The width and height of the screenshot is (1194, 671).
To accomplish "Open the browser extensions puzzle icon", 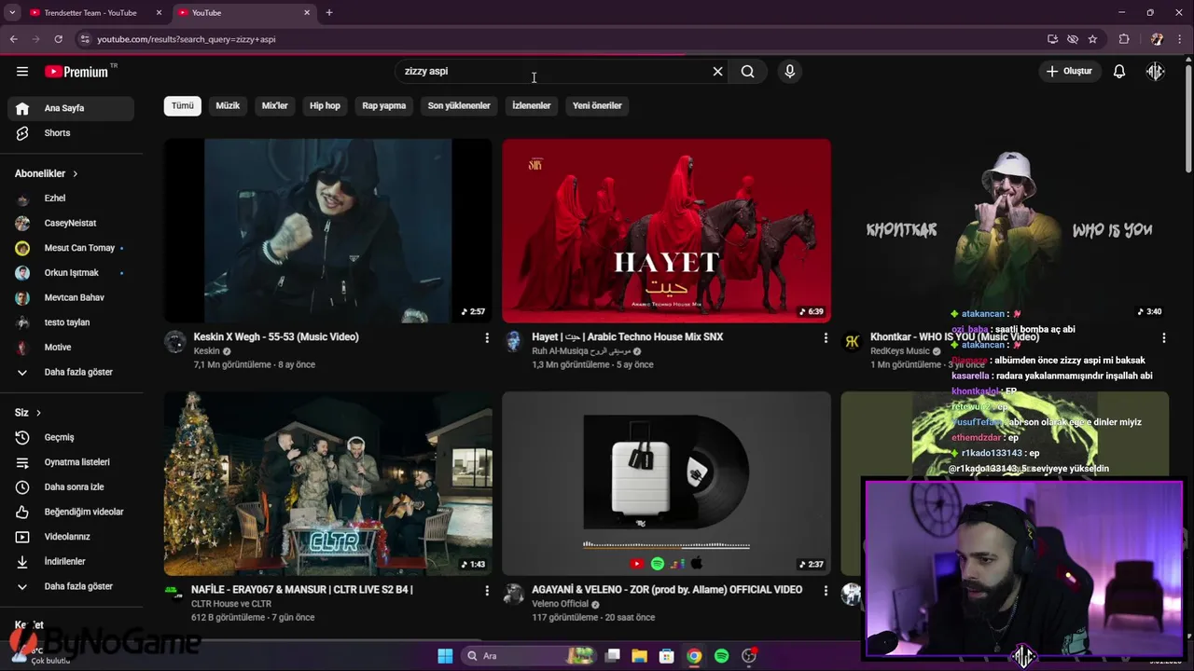I will click(1124, 39).
